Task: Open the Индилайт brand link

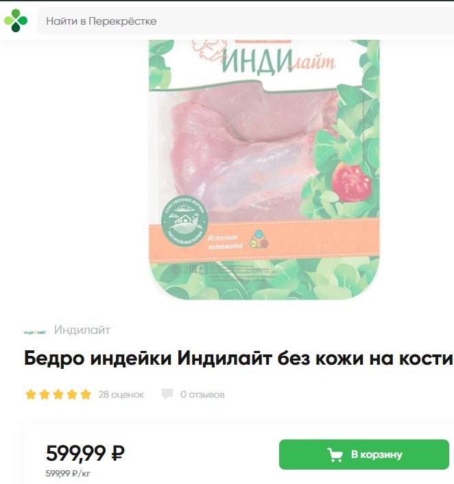Action: [x=82, y=330]
